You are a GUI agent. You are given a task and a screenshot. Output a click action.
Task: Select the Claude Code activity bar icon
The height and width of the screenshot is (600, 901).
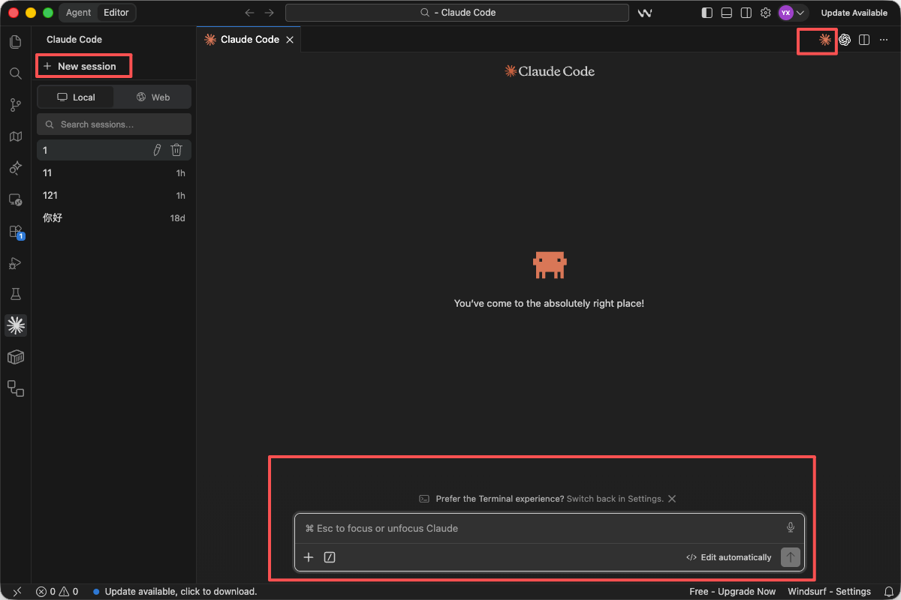point(15,325)
